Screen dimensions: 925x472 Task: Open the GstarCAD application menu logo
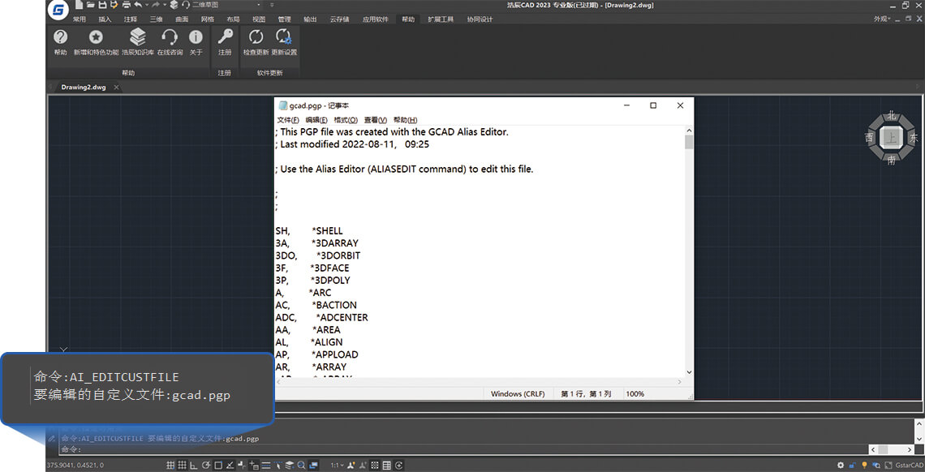click(x=58, y=9)
